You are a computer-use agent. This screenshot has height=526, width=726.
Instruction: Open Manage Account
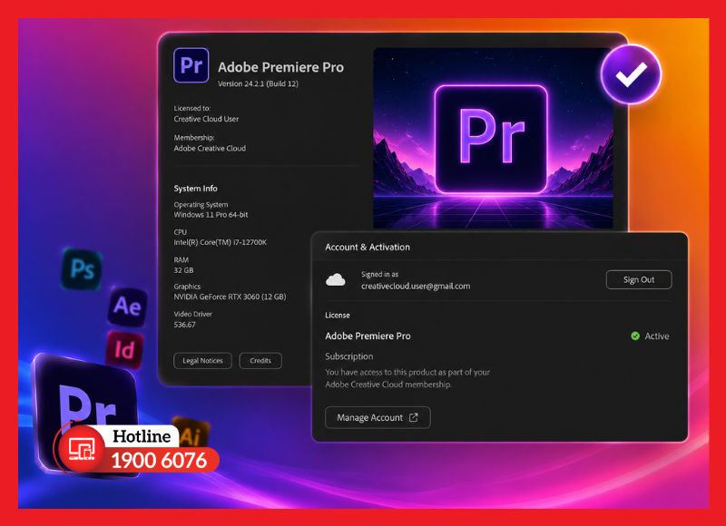[x=378, y=417]
